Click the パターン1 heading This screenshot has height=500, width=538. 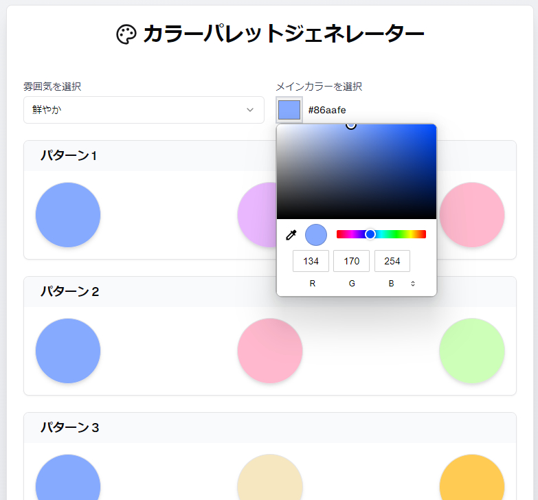coord(69,156)
